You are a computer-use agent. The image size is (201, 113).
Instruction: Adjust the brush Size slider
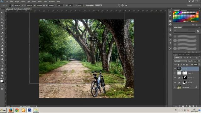click(x=184, y=32)
